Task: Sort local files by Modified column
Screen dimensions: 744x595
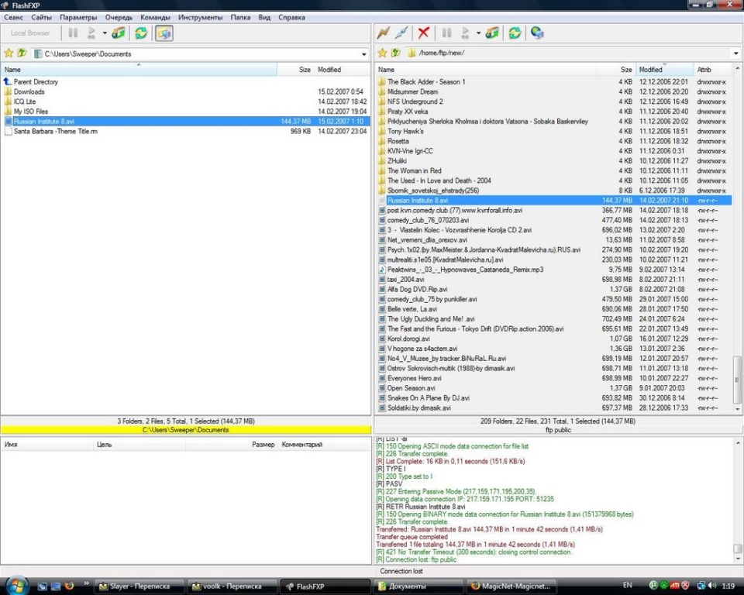Action: [x=342, y=70]
